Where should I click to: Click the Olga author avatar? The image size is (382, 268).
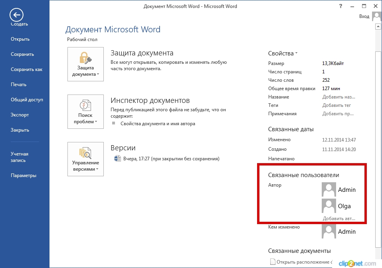pos(329,206)
